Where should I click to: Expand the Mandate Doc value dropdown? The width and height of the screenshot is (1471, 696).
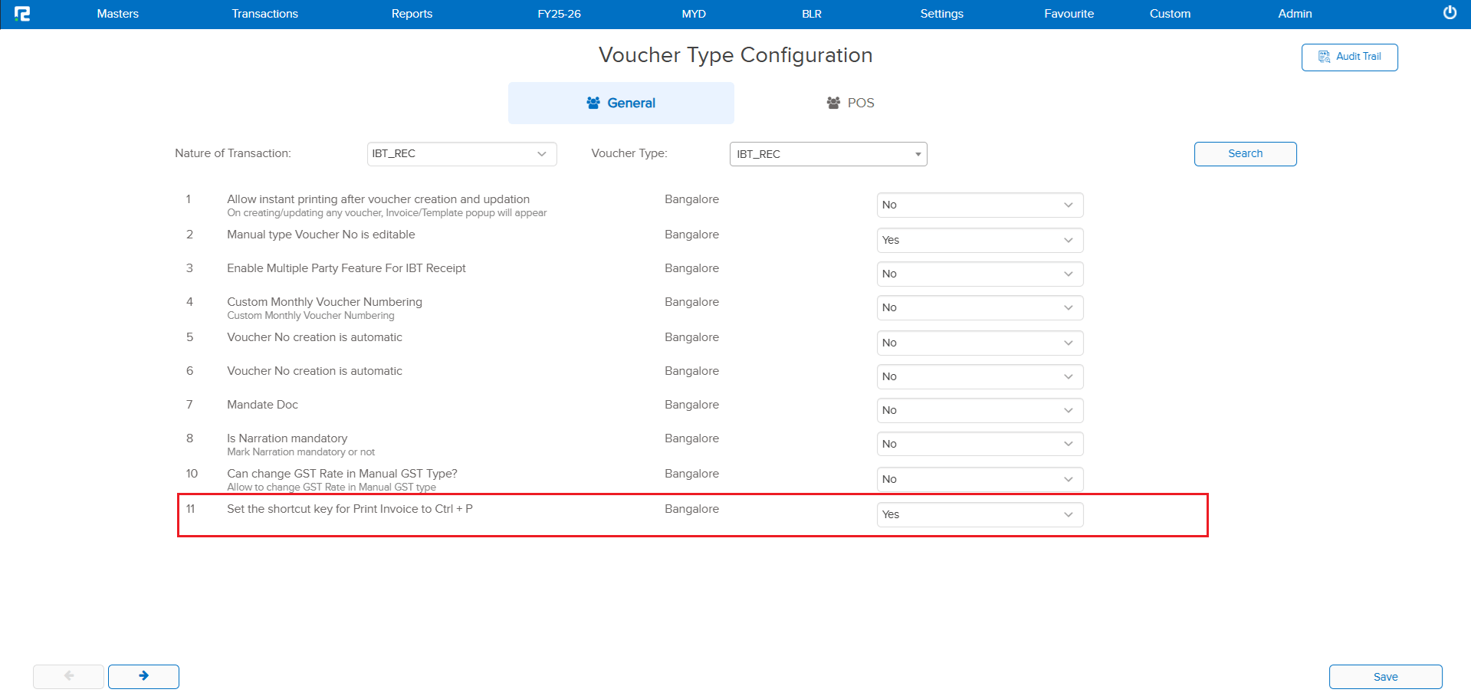[980, 410]
